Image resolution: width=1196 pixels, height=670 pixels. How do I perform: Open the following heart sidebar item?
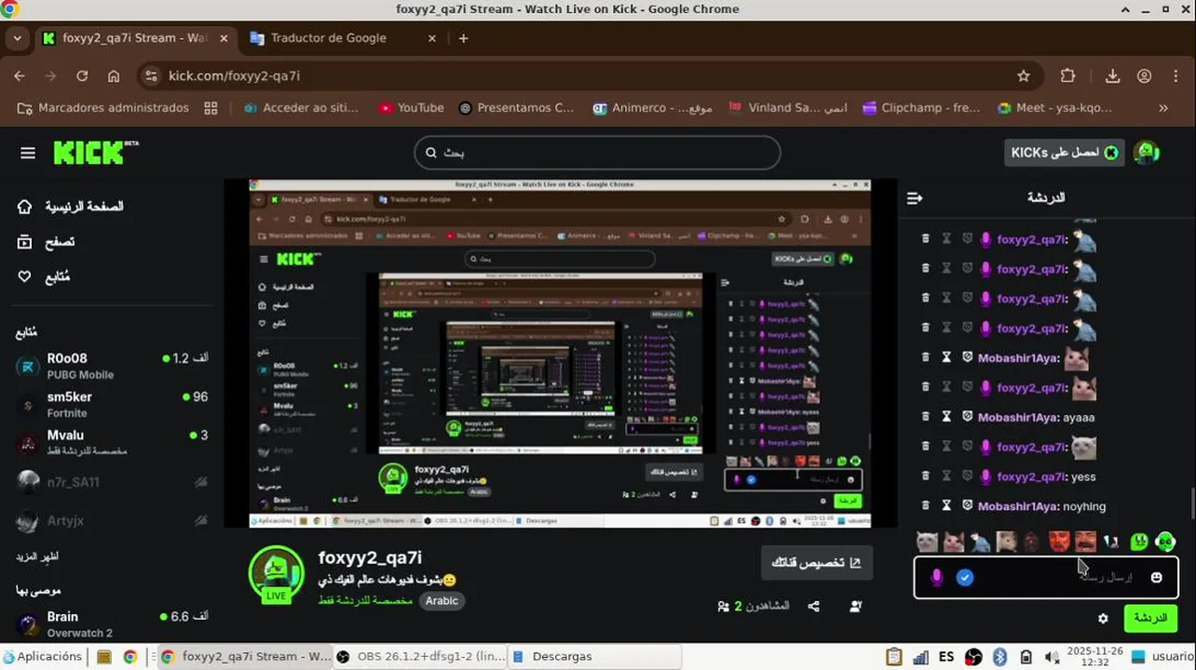(44, 276)
